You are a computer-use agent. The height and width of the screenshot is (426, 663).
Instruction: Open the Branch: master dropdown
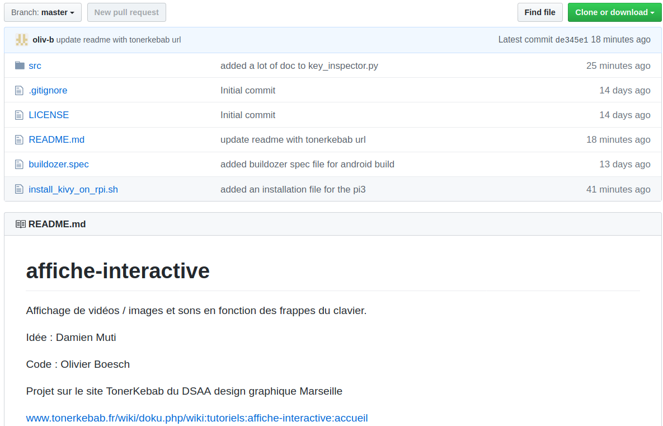[x=43, y=12]
